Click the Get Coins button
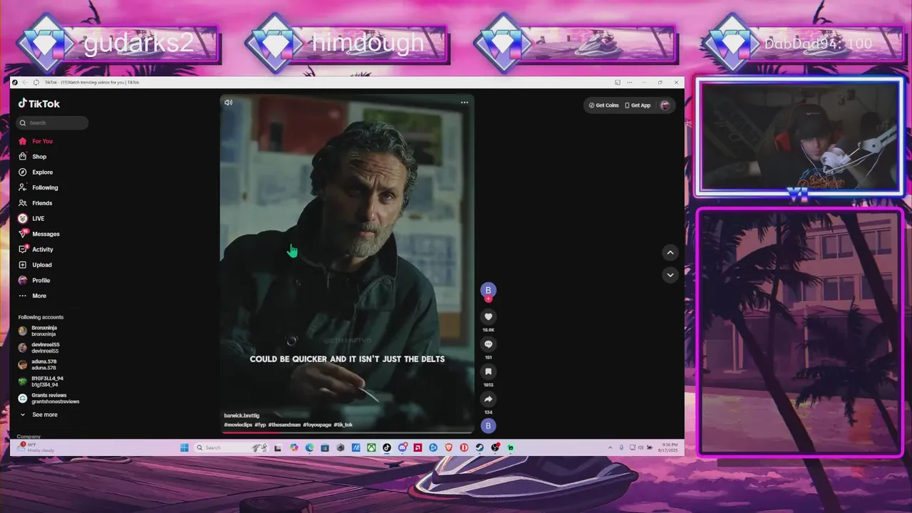912x513 pixels. click(603, 105)
